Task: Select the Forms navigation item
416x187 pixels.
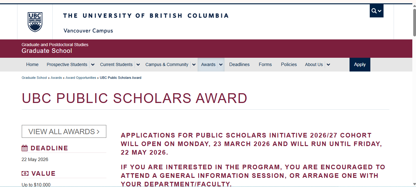Action: pos(265,64)
